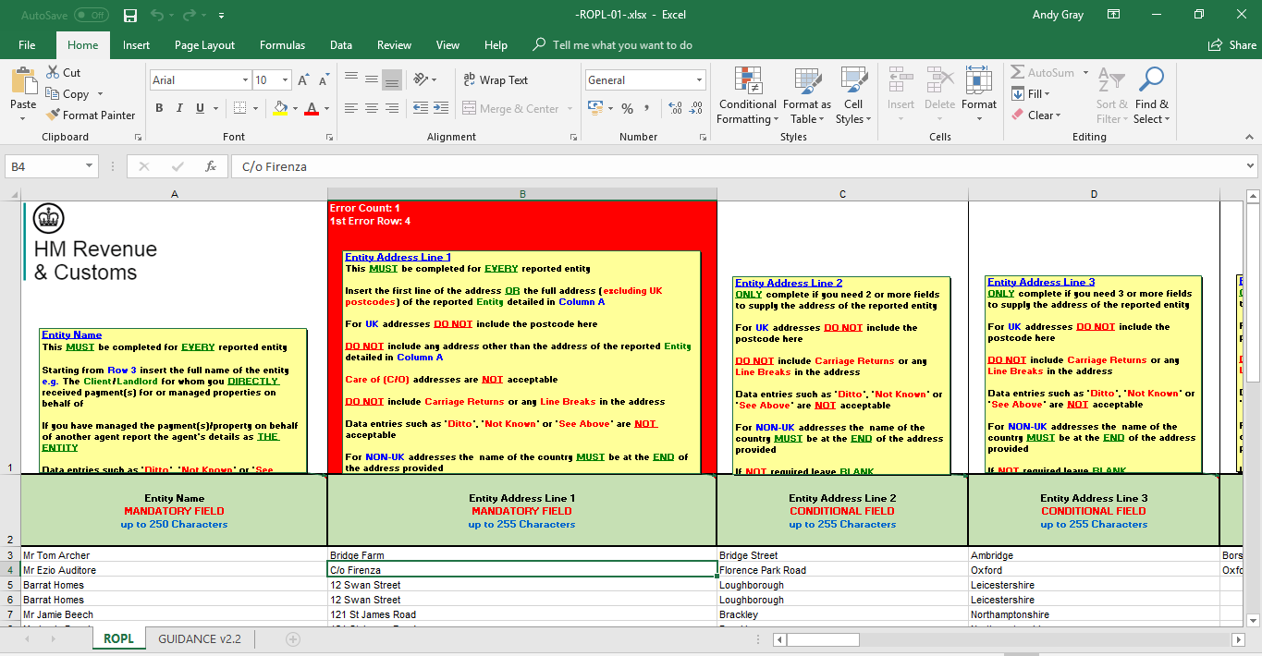Screen dimensions: 1262x656
Task: Open the Name Box dropdown arrow
Action: pyautogui.click(x=90, y=166)
